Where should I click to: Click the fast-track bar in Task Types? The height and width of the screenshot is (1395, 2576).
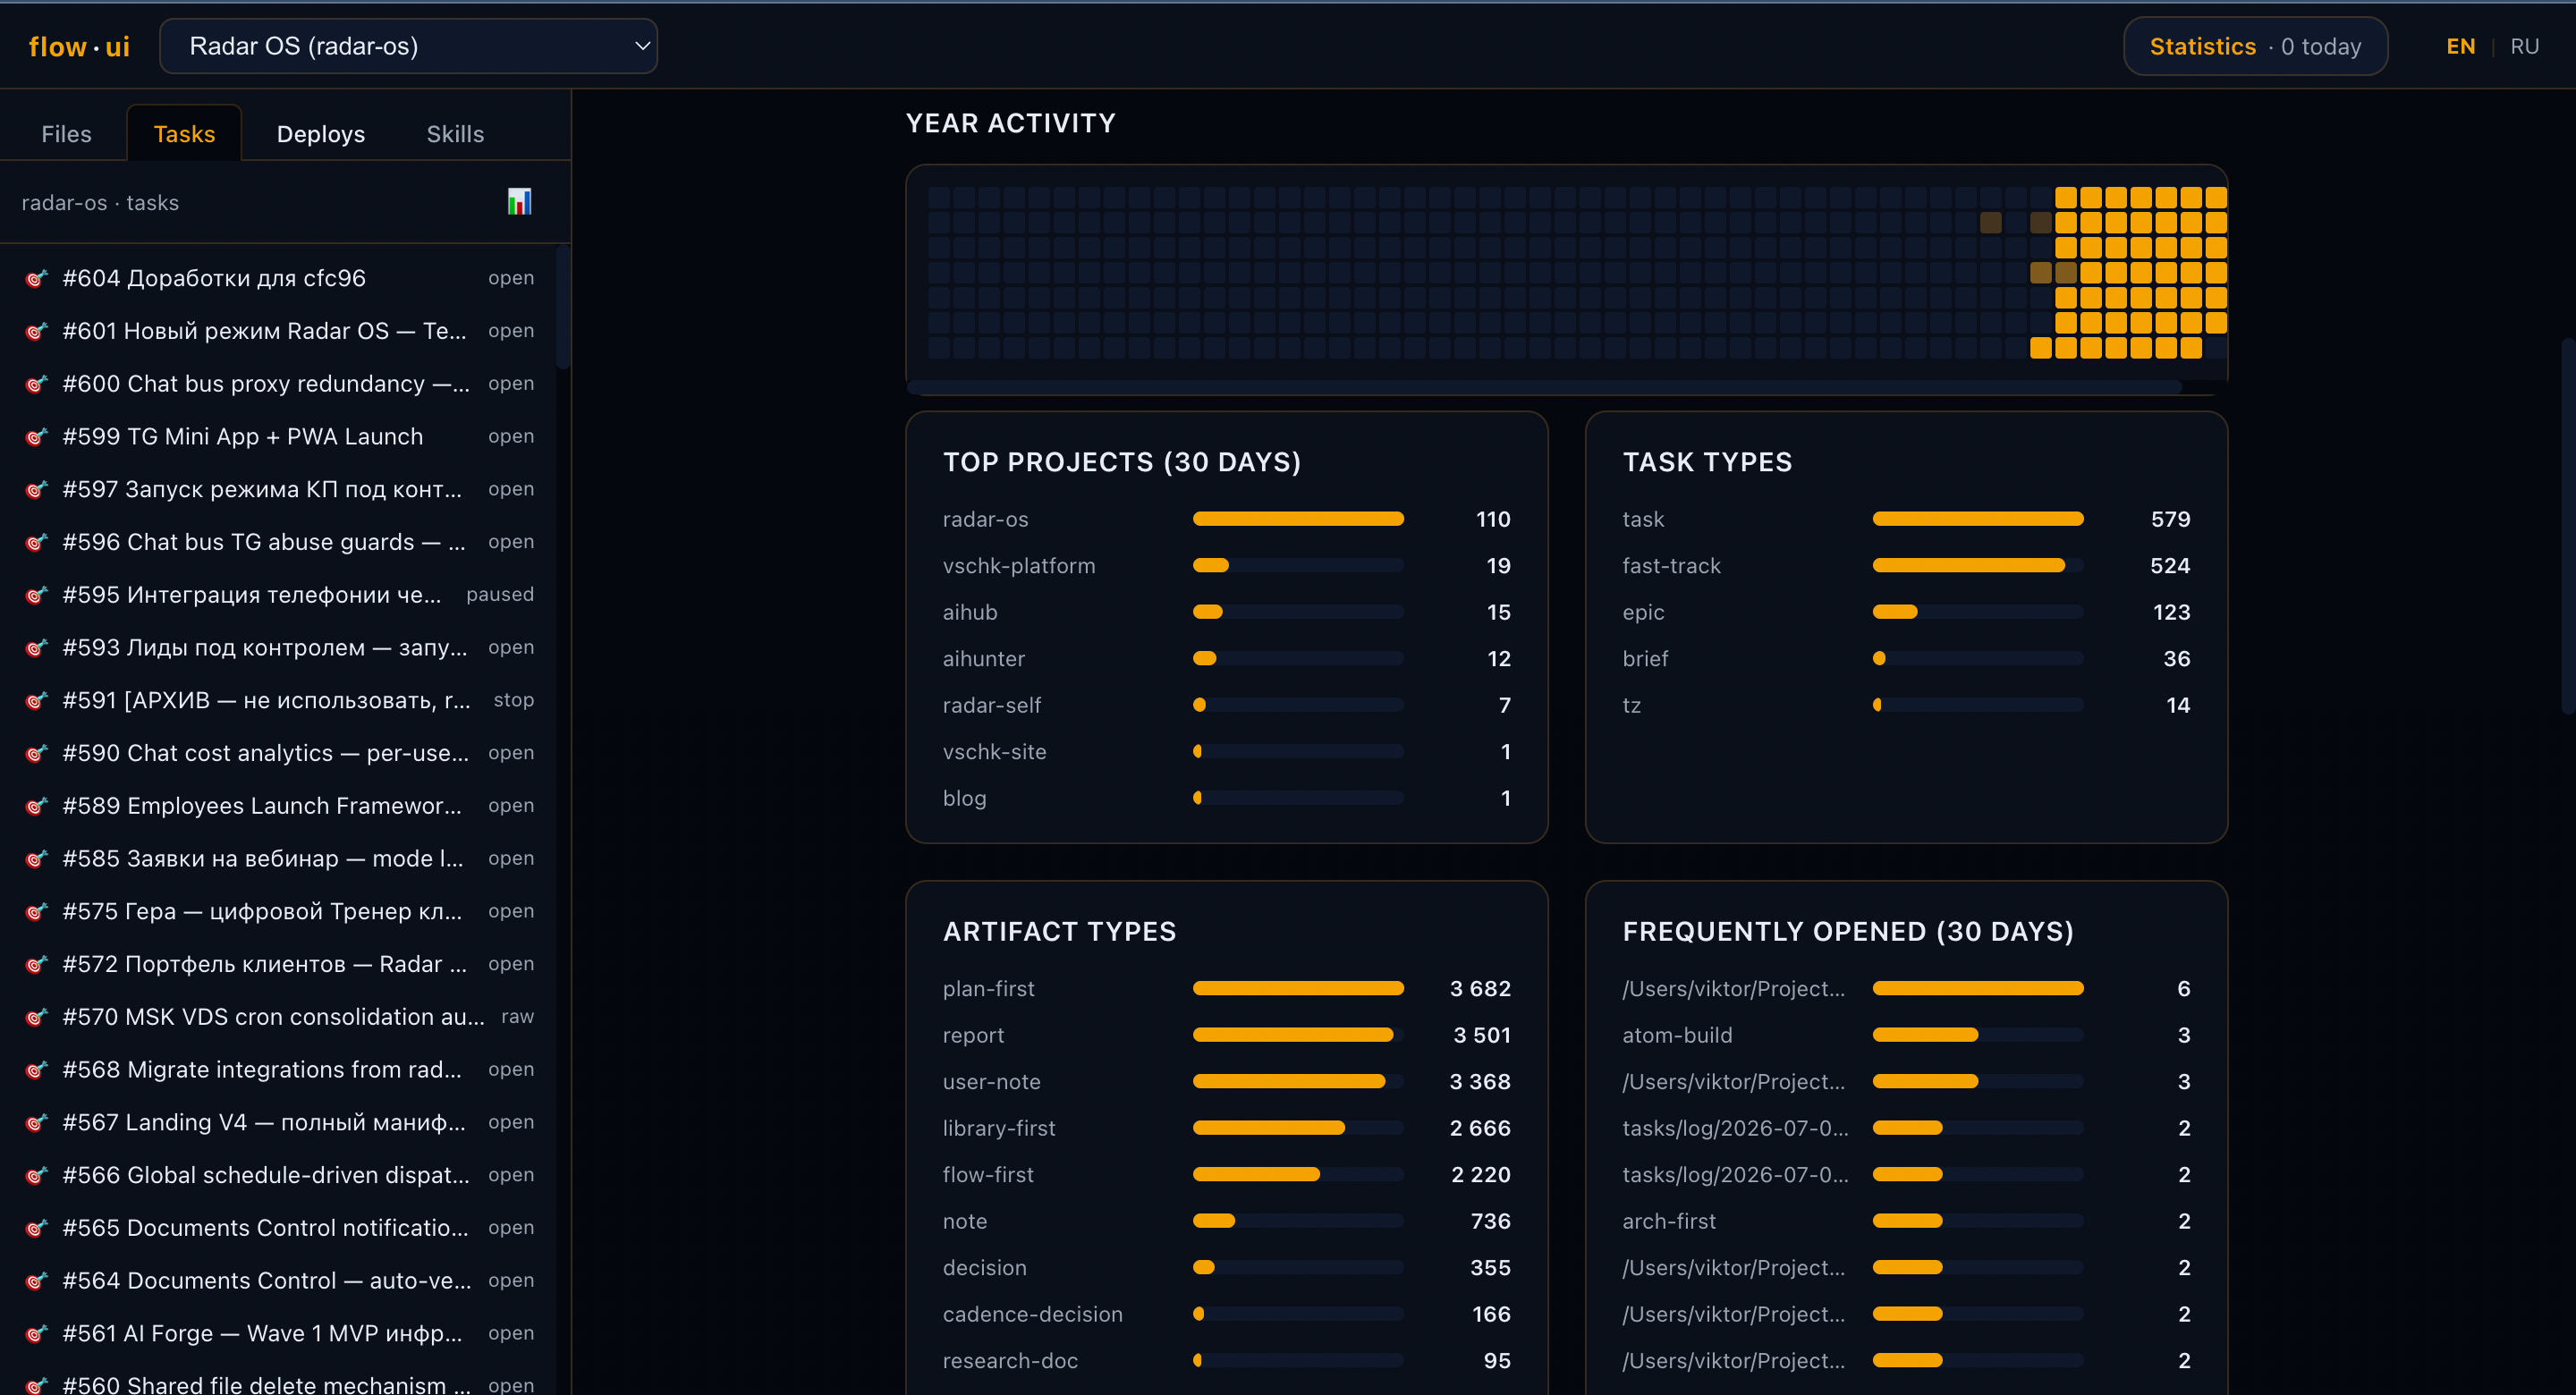[1977, 565]
